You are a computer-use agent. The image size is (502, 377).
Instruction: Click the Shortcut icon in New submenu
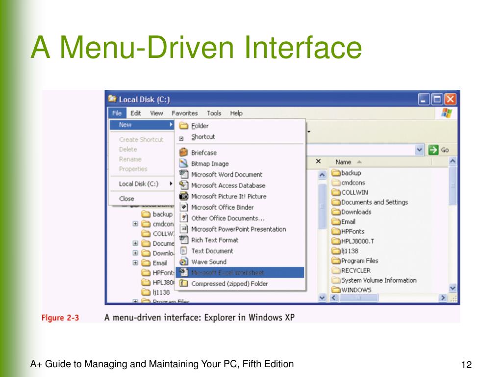pyautogui.click(x=181, y=138)
